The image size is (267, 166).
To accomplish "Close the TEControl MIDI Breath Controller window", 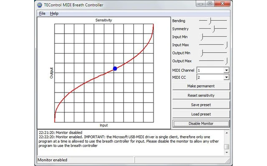I will pos(222,4).
